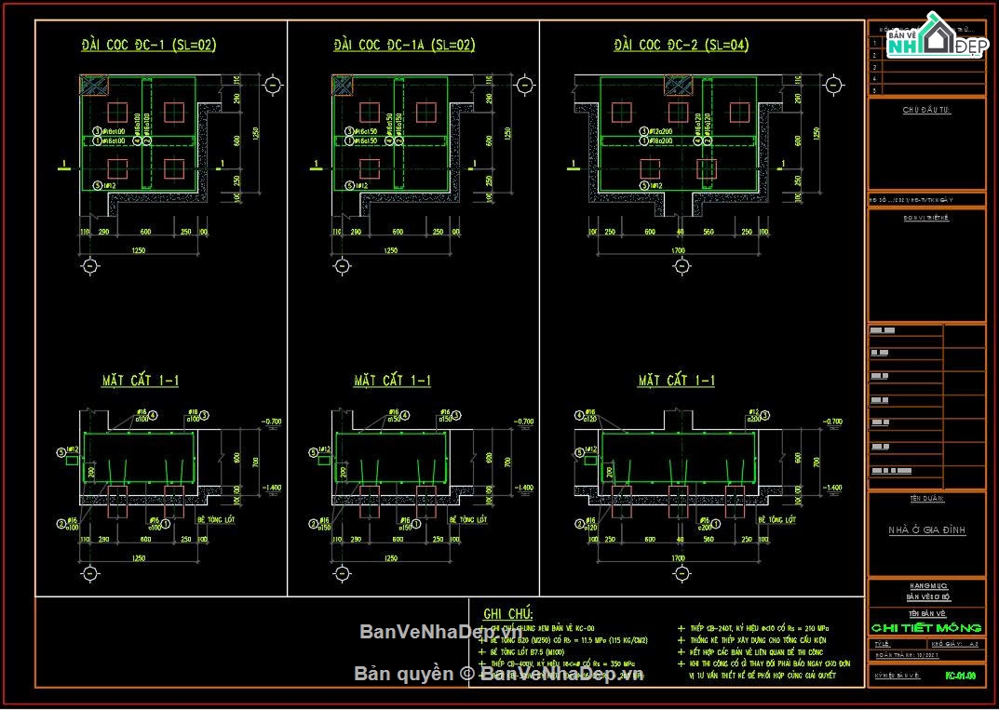Click the NHÀ Ở GIA ĐÌNH project name
Image resolution: width=999 pixels, height=710 pixels.
tap(926, 530)
